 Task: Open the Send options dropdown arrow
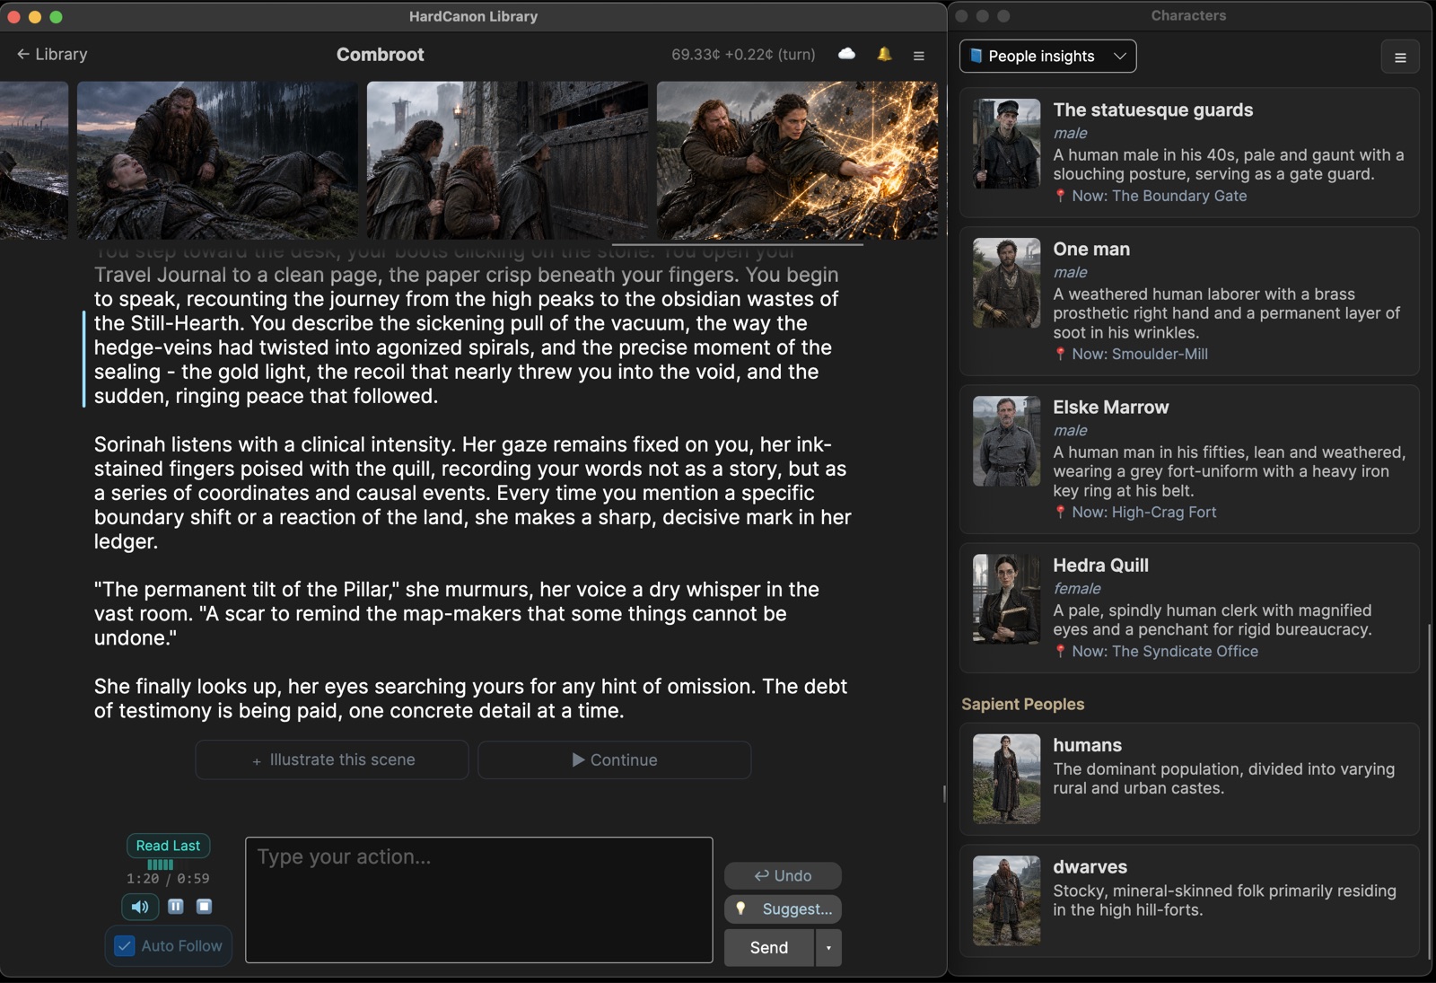coord(828,947)
